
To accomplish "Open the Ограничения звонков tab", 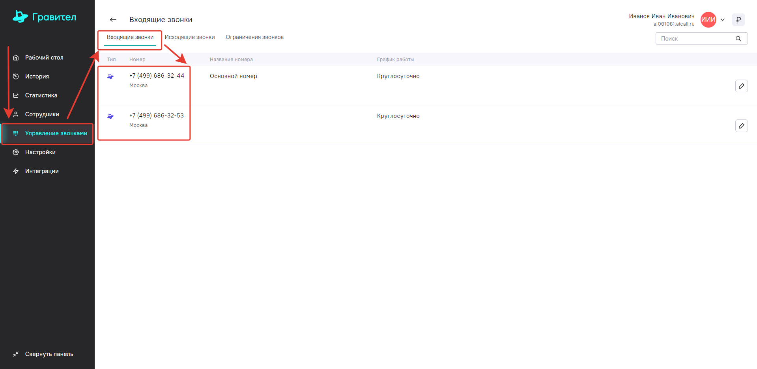I will (254, 37).
